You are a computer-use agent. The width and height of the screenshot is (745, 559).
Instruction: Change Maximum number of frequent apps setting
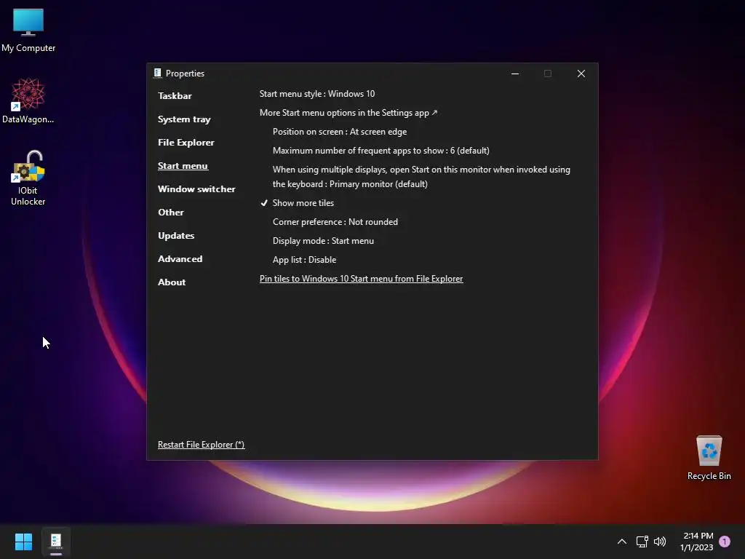(x=381, y=151)
